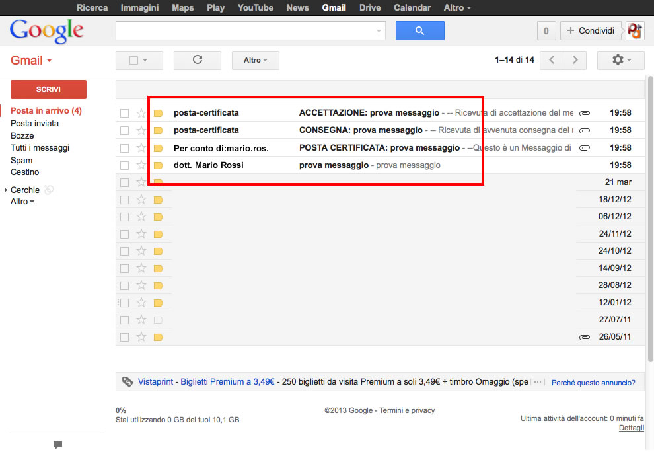Select the POSTA CERTIFICATA email checkbox
This screenshot has height=452, width=654.
pyautogui.click(x=124, y=148)
